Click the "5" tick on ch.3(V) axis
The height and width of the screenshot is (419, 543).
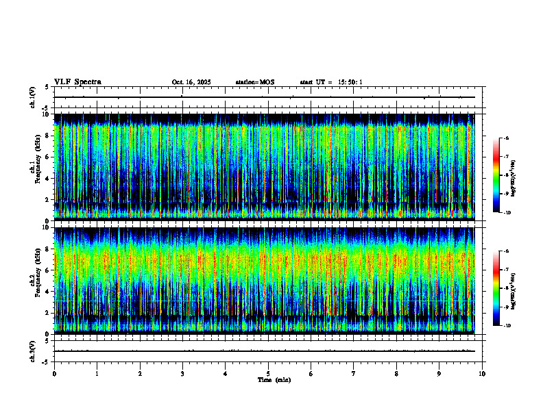[x=47, y=341]
